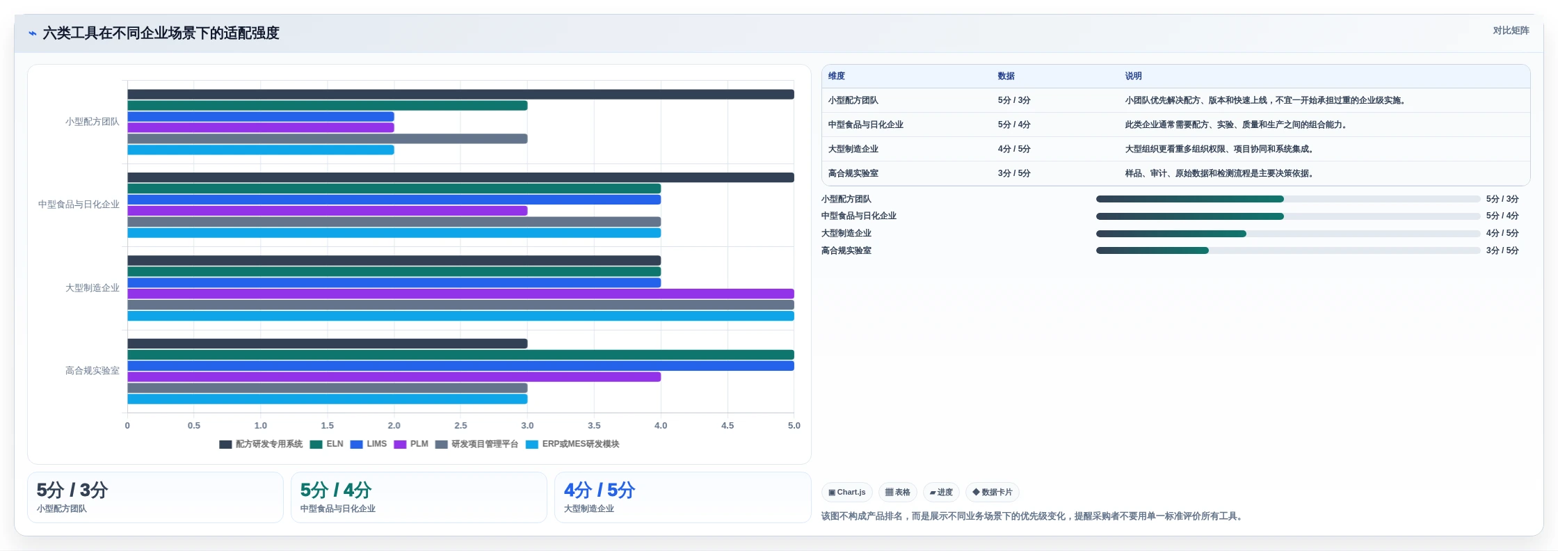This screenshot has width=1558, height=551.
Task: Click the blue LIMS bar for 高合规实验室
Action: pos(460,366)
